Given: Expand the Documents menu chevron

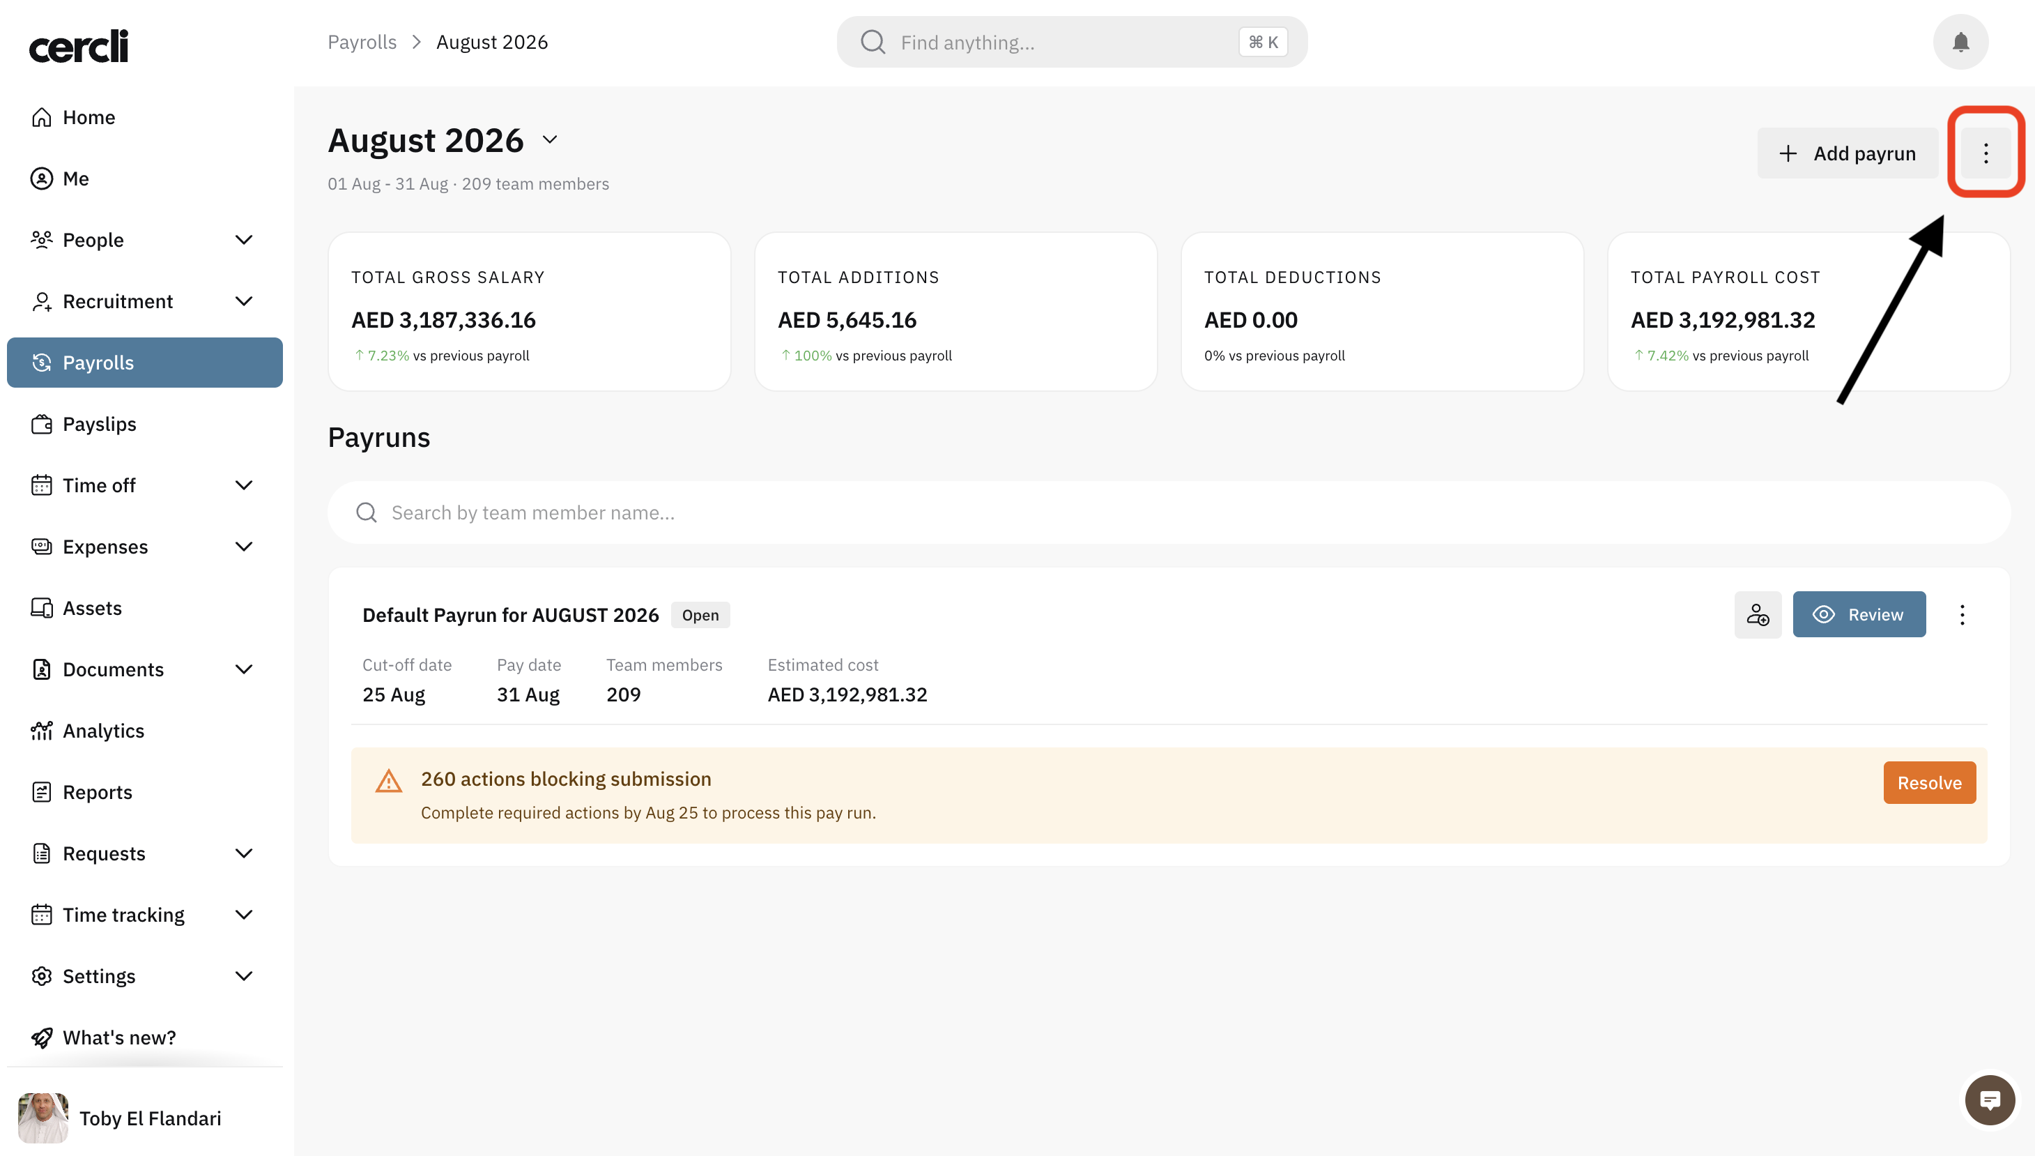Looking at the screenshot, I should (245, 669).
